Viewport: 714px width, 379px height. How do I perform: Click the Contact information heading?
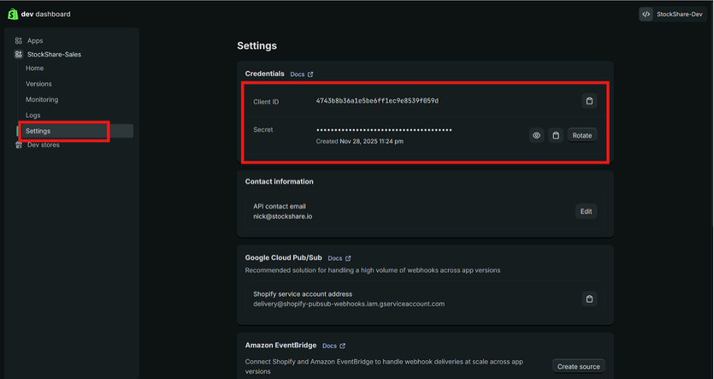click(x=279, y=182)
